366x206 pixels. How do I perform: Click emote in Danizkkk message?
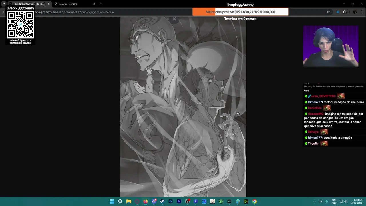pyautogui.click(x=327, y=108)
